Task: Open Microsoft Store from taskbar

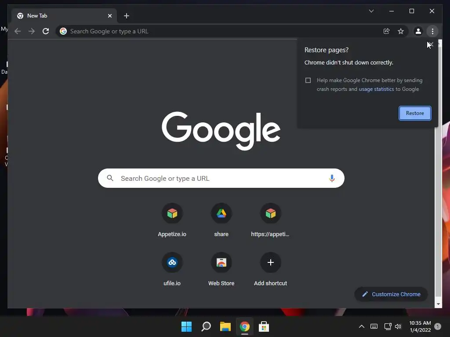Action: click(x=264, y=326)
